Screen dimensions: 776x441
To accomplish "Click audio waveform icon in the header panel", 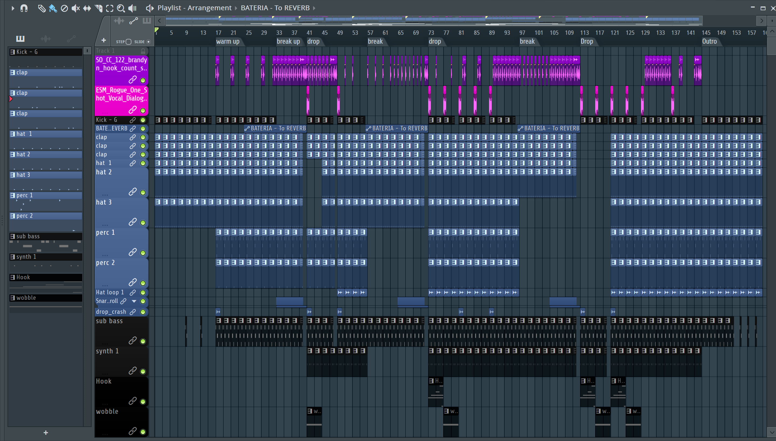I will pos(119,21).
